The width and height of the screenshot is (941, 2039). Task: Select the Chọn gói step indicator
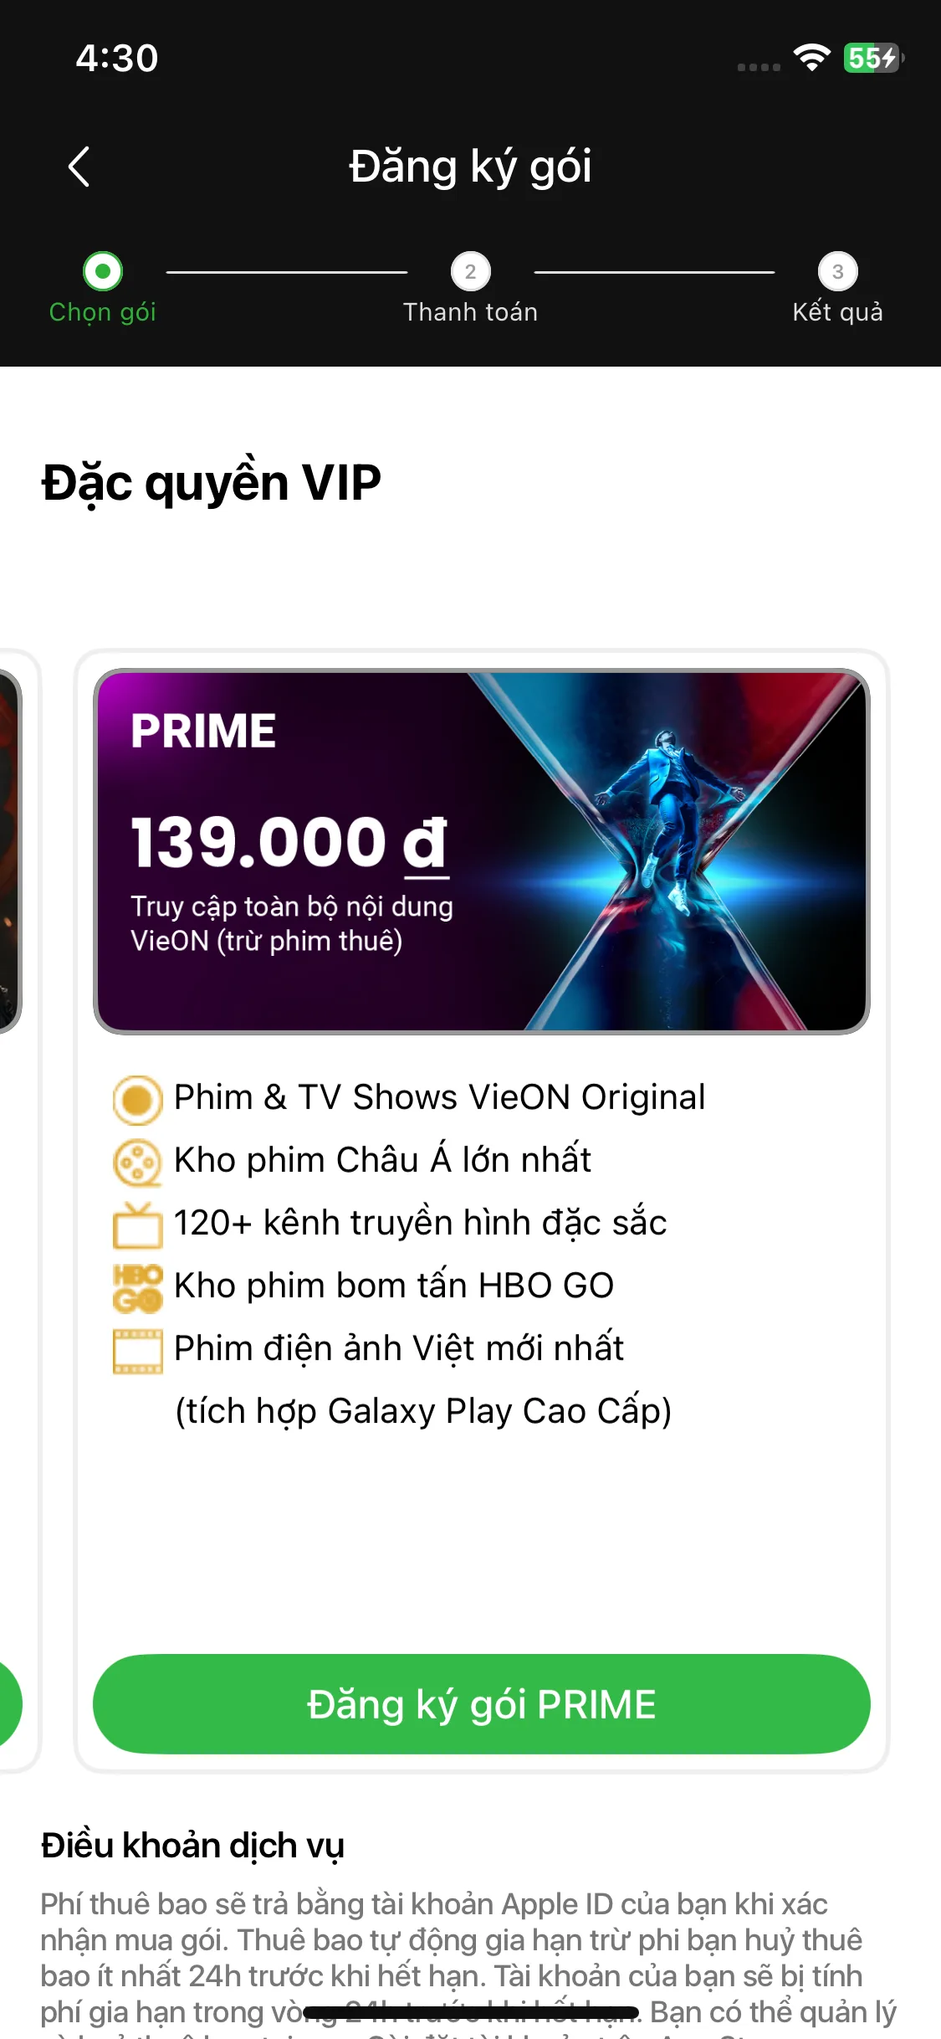point(103,272)
